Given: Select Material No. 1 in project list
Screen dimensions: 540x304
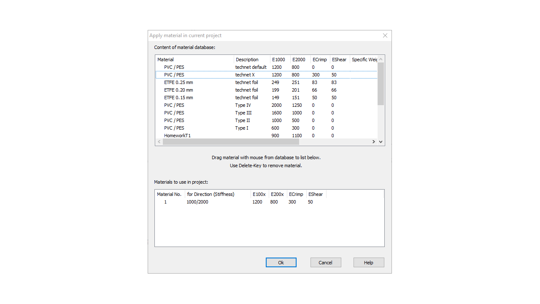Looking at the screenshot, I should point(165,202).
